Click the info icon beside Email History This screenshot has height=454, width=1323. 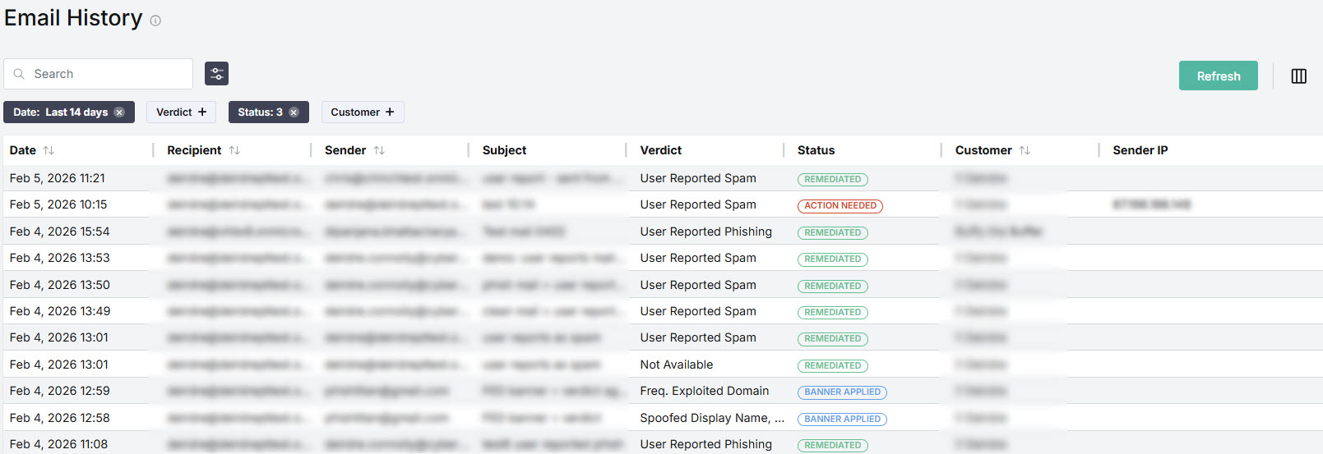coord(155,21)
